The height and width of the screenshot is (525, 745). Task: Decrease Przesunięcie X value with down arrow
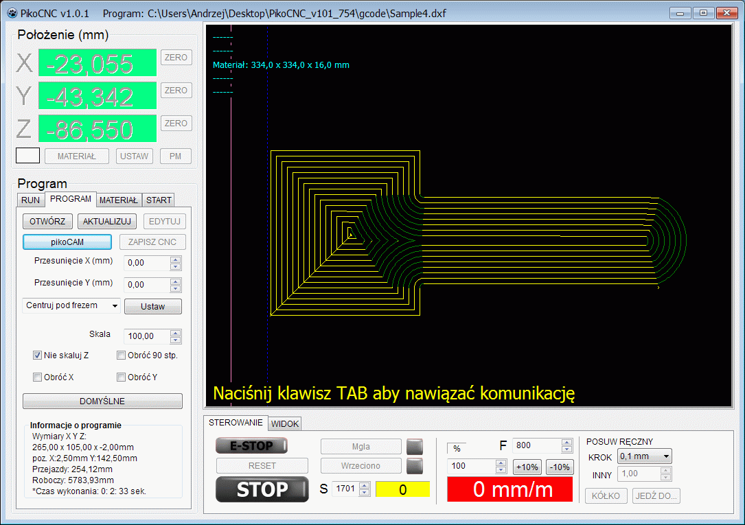[x=175, y=266]
